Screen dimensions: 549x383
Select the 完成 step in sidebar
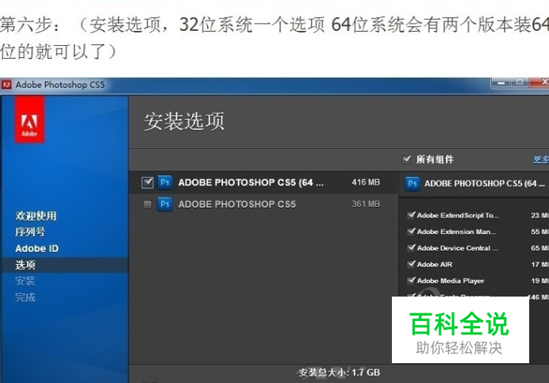25,297
